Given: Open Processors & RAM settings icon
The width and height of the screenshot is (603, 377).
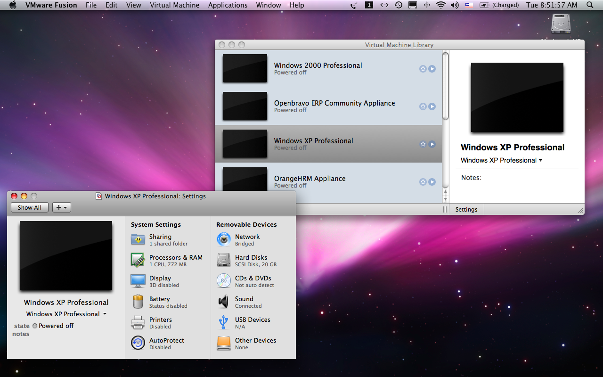Looking at the screenshot, I should click(138, 260).
